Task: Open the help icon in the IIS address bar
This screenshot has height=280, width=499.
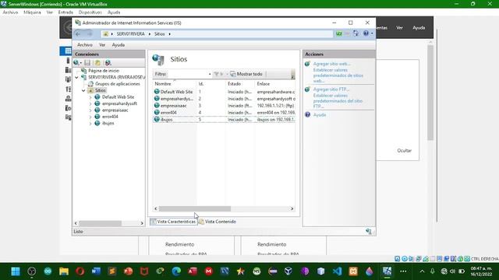Action: tap(366, 33)
